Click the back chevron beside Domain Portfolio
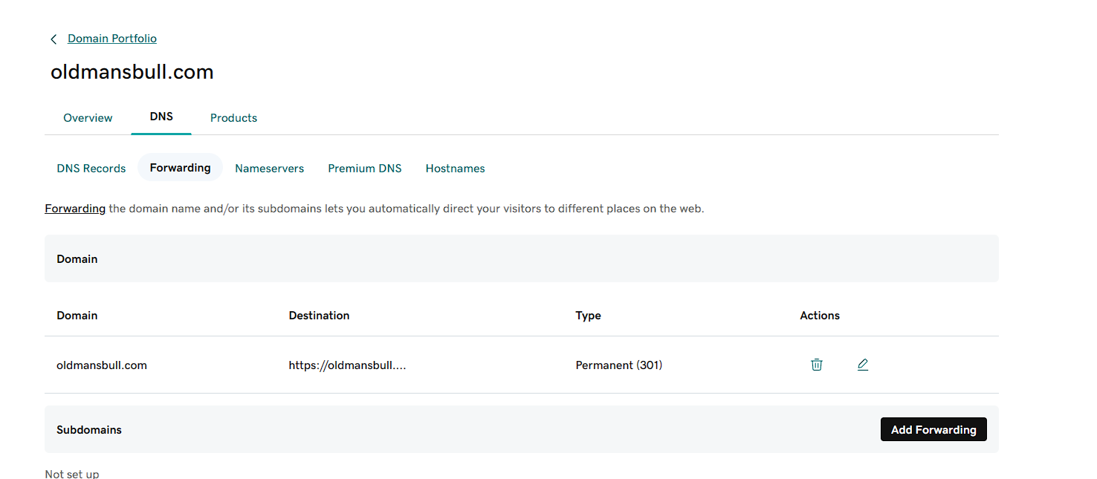 click(54, 39)
